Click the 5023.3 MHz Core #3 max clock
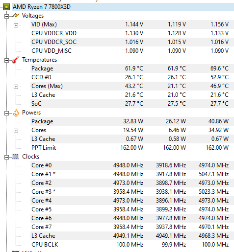The image size is (234, 252). point(213,192)
